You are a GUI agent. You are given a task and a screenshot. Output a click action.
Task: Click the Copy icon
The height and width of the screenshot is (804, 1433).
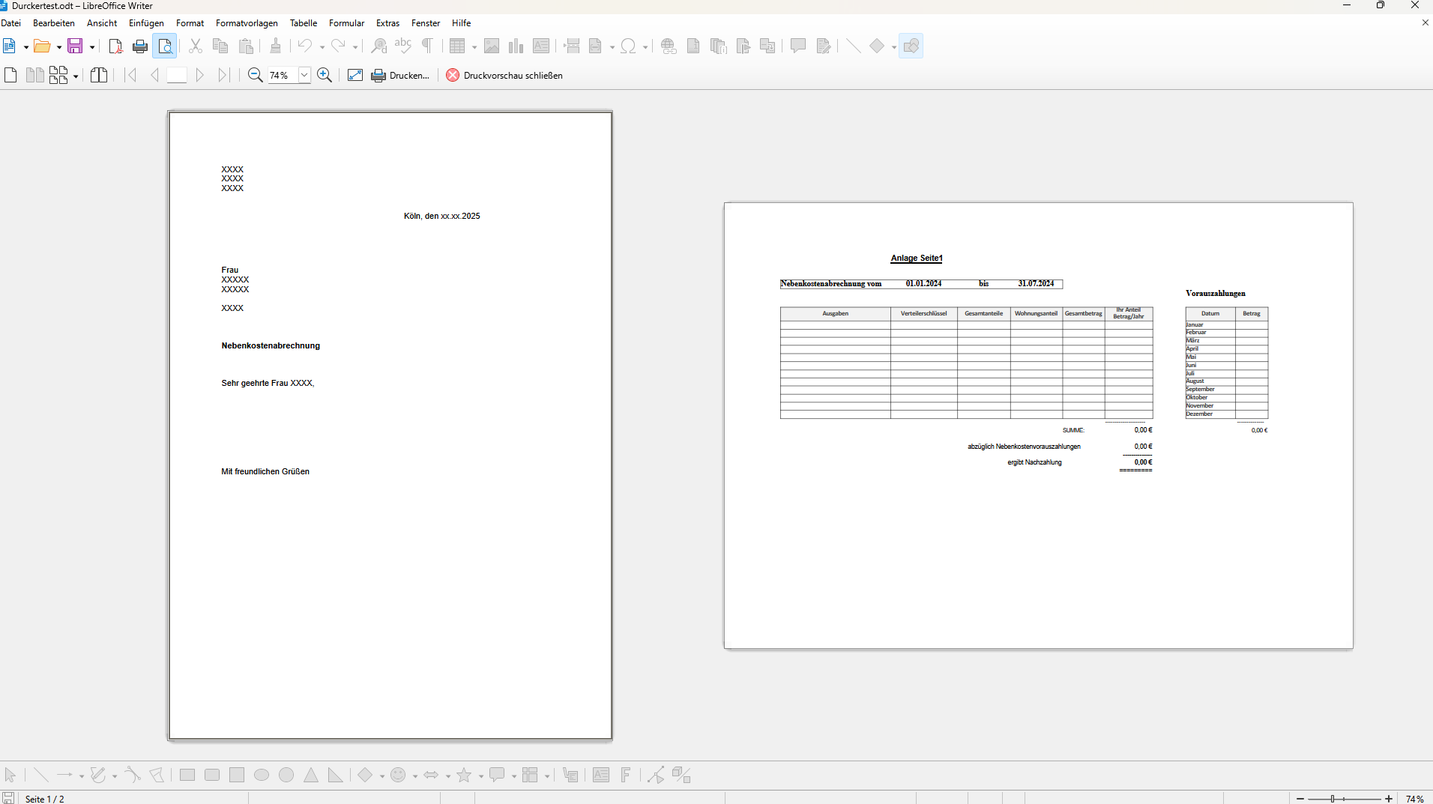pos(220,46)
